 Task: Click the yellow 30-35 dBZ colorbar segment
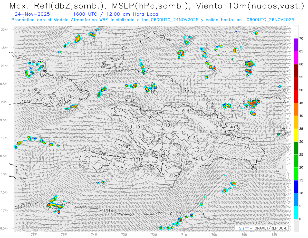pyautogui.click(x=296, y=135)
